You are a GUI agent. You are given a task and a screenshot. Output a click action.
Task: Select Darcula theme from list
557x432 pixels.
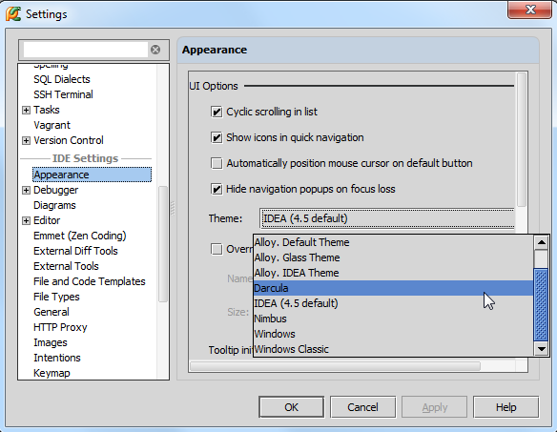click(393, 288)
